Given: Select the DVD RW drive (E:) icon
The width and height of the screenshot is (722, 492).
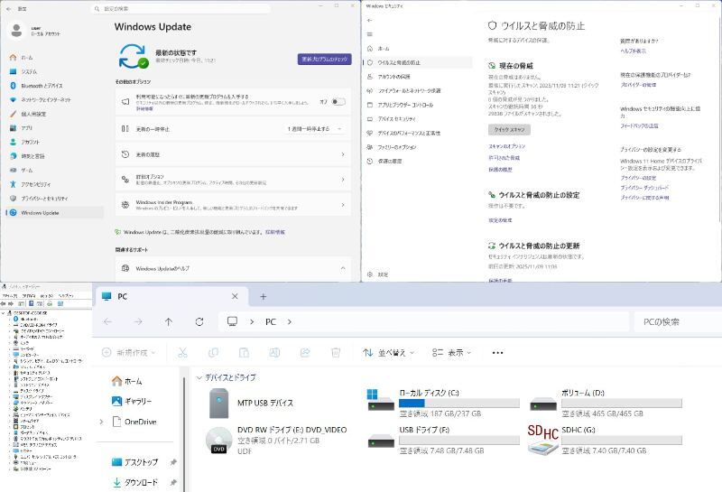Looking at the screenshot, I should [x=218, y=438].
